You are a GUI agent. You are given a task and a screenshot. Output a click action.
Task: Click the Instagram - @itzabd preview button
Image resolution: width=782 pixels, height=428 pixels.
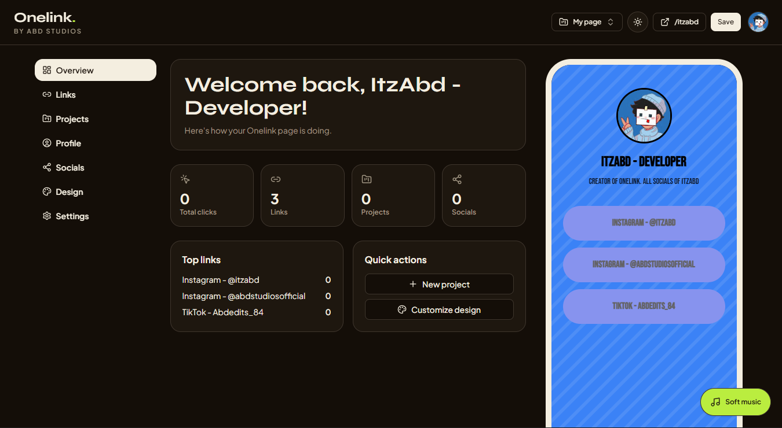[644, 223]
